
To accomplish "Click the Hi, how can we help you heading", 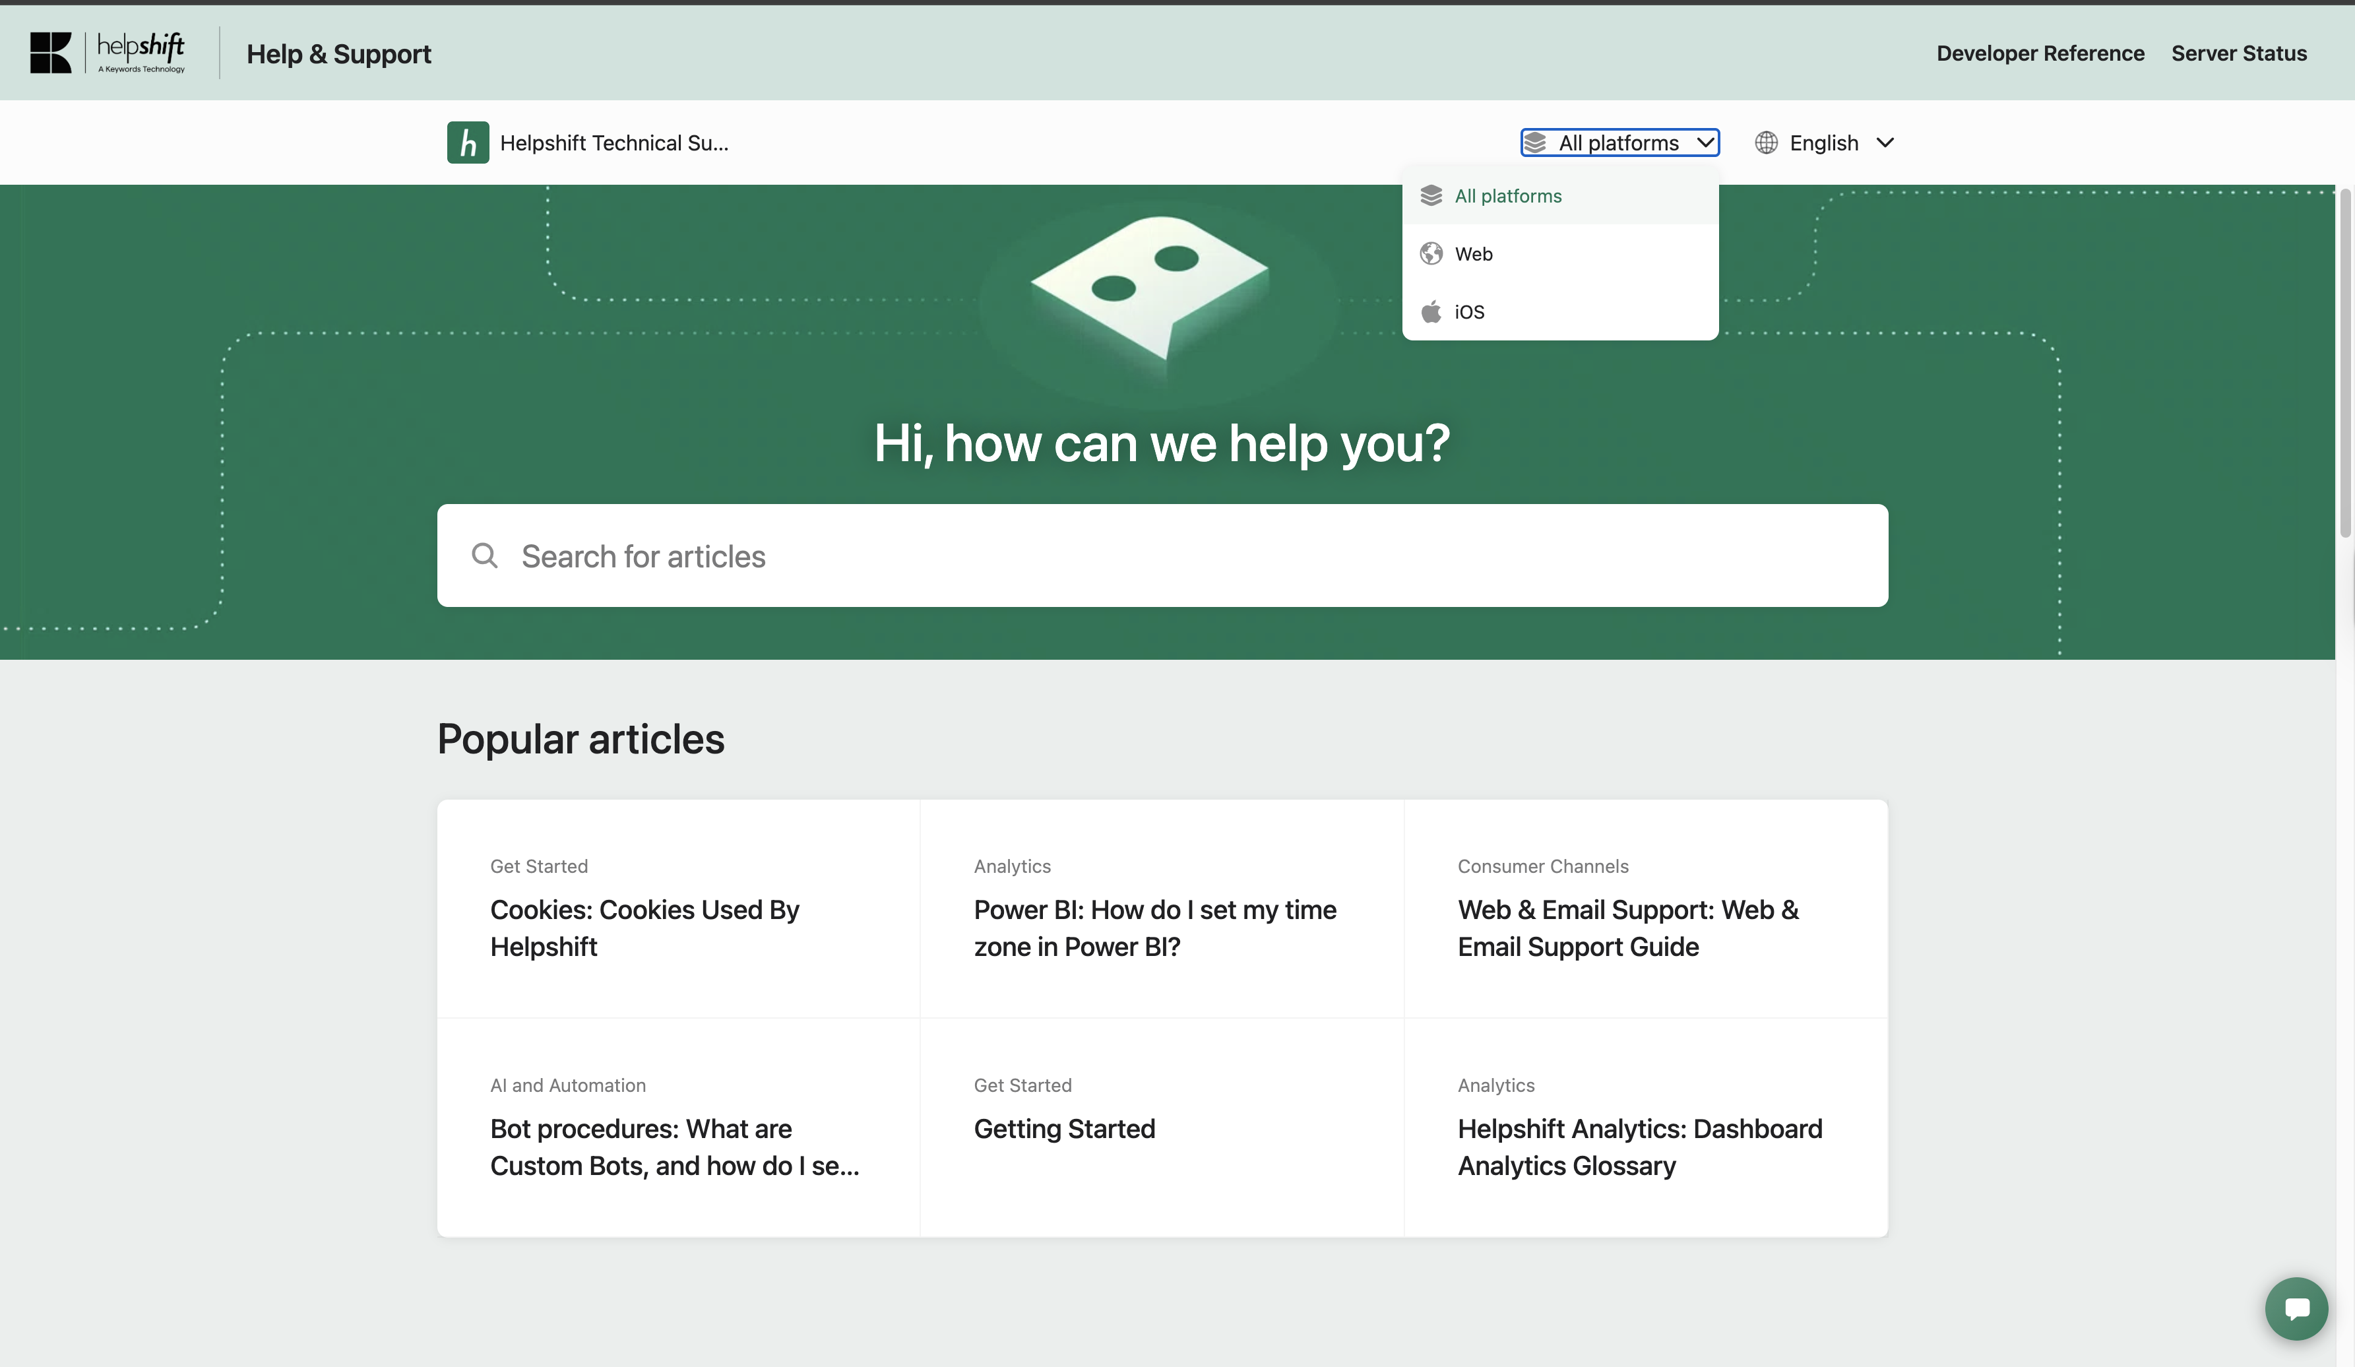I will pos(1162,443).
